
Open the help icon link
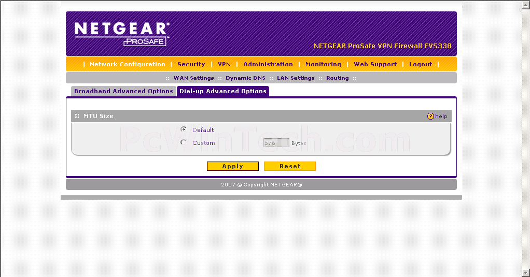pos(437,116)
